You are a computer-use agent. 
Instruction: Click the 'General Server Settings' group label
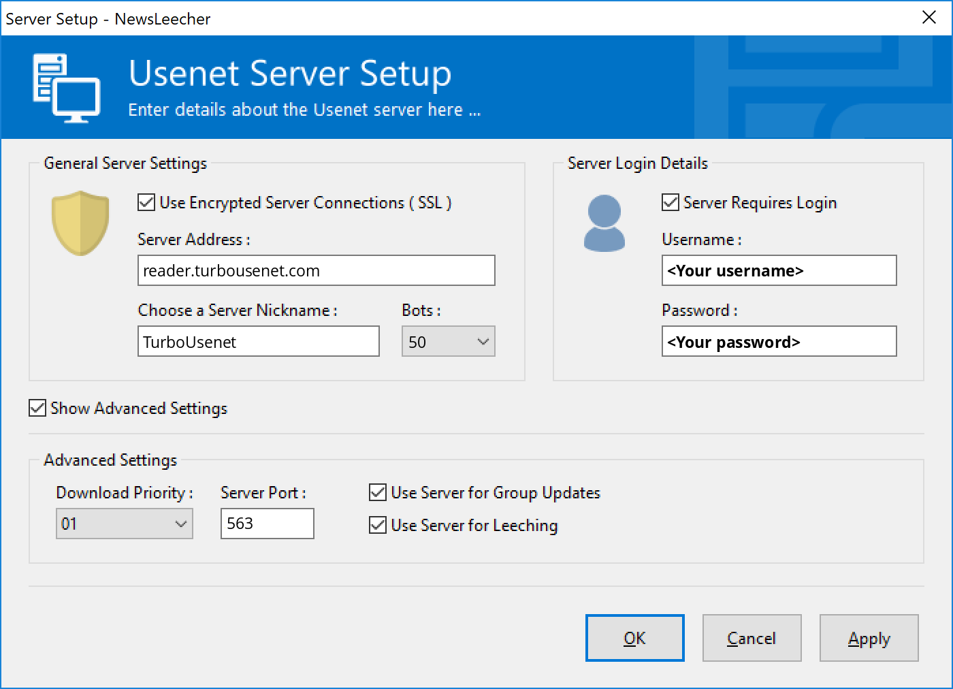click(x=125, y=163)
